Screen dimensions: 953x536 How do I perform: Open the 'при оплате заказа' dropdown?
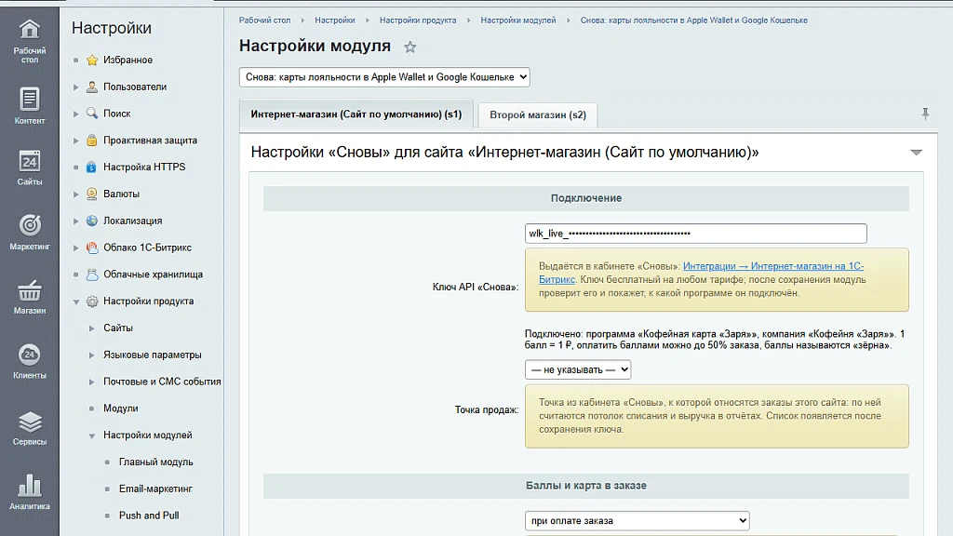pos(637,521)
